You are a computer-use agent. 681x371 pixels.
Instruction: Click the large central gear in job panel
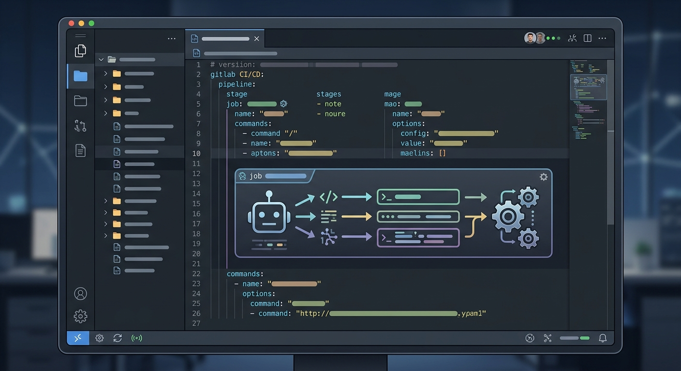pyautogui.click(x=508, y=217)
